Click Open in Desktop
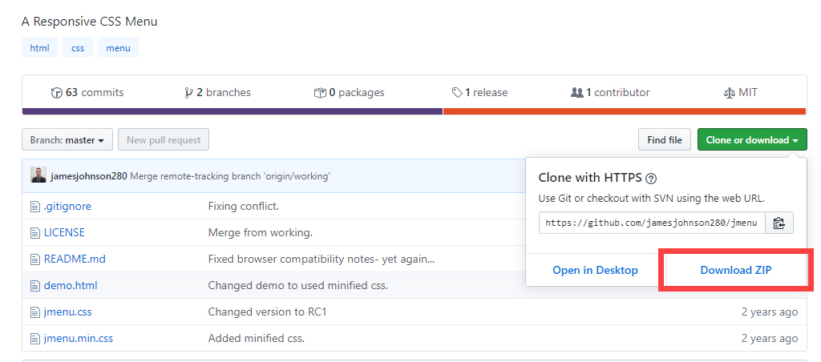The height and width of the screenshot is (362, 821). (x=595, y=271)
